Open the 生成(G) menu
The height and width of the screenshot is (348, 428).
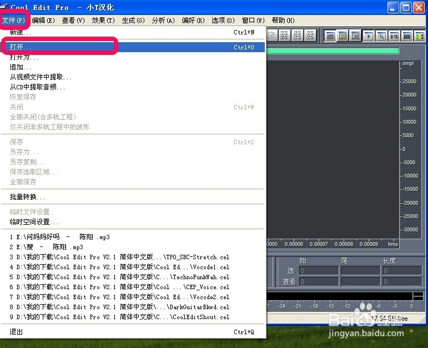click(133, 20)
